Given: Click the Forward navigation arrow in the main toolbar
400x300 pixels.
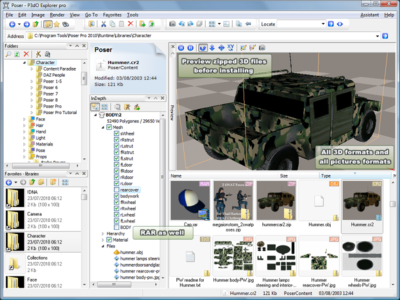Looking at the screenshot, I should point(26,24).
